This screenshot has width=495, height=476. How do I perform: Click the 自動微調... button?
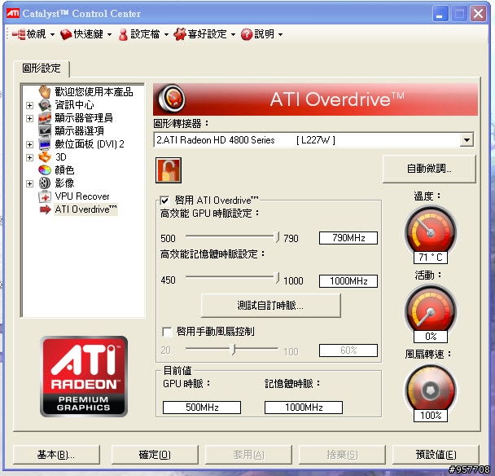tap(429, 169)
